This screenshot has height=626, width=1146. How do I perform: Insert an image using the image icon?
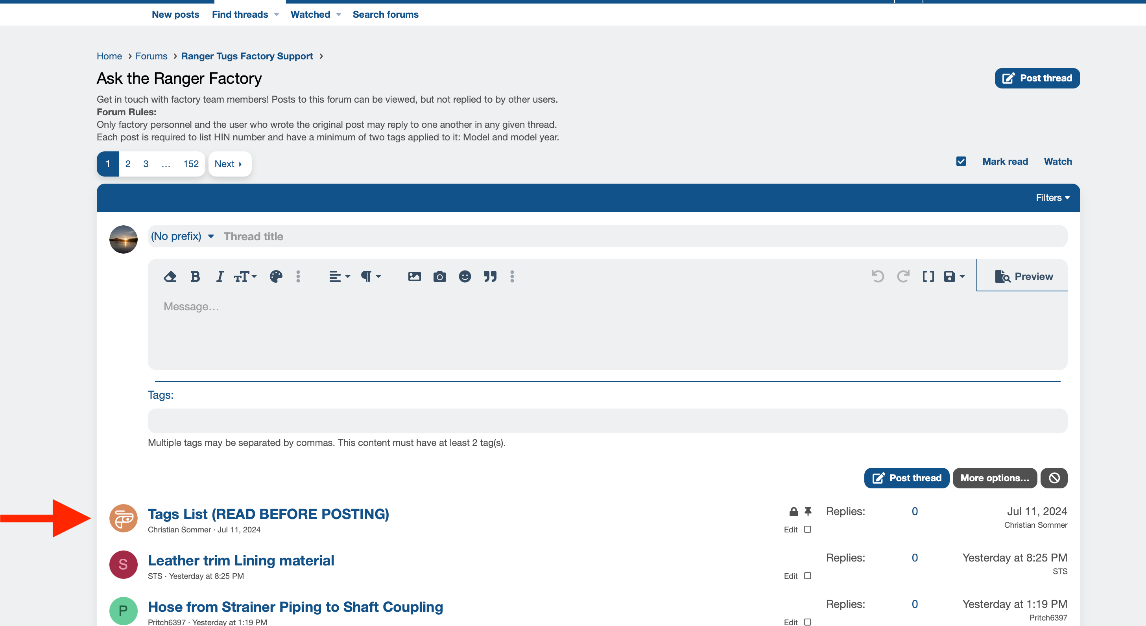[x=414, y=276]
